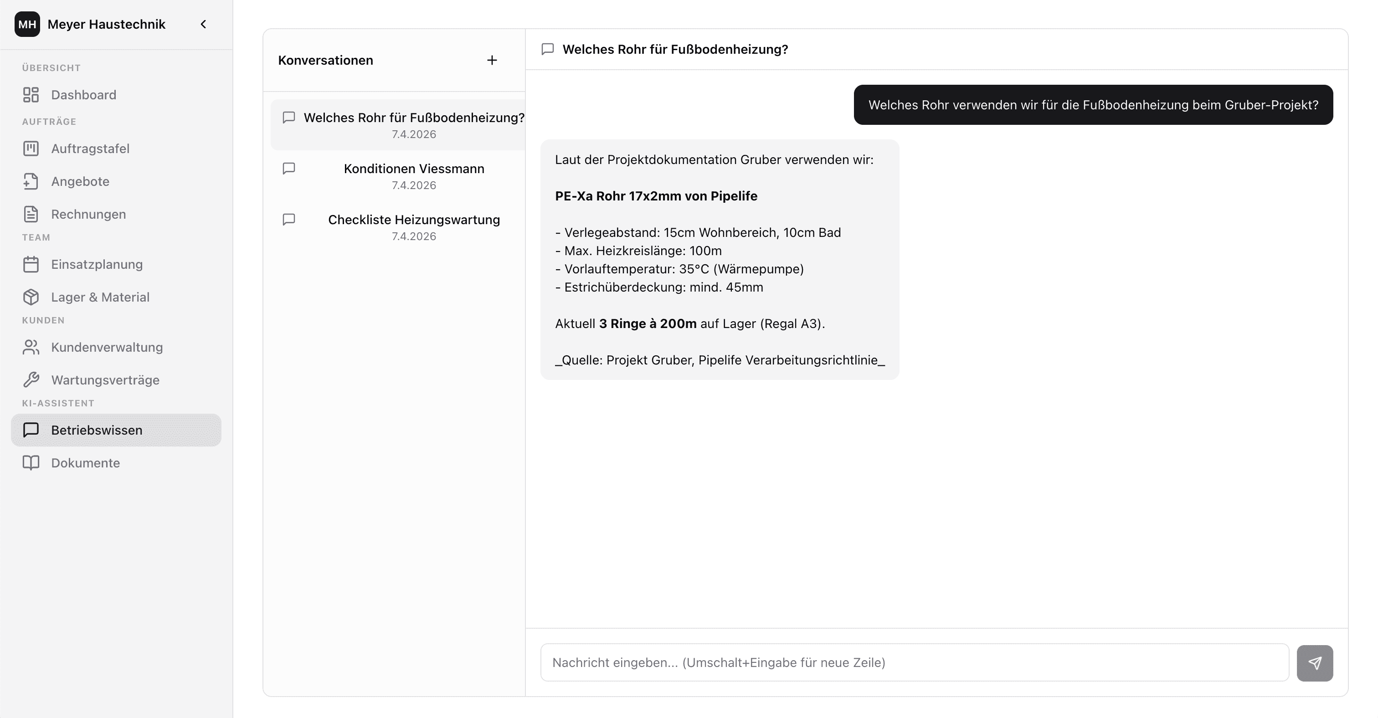Screen dimensions: 1378x718
Task: Click the 'Vorlauftemperatur: 35°C' line
Action: coord(679,269)
